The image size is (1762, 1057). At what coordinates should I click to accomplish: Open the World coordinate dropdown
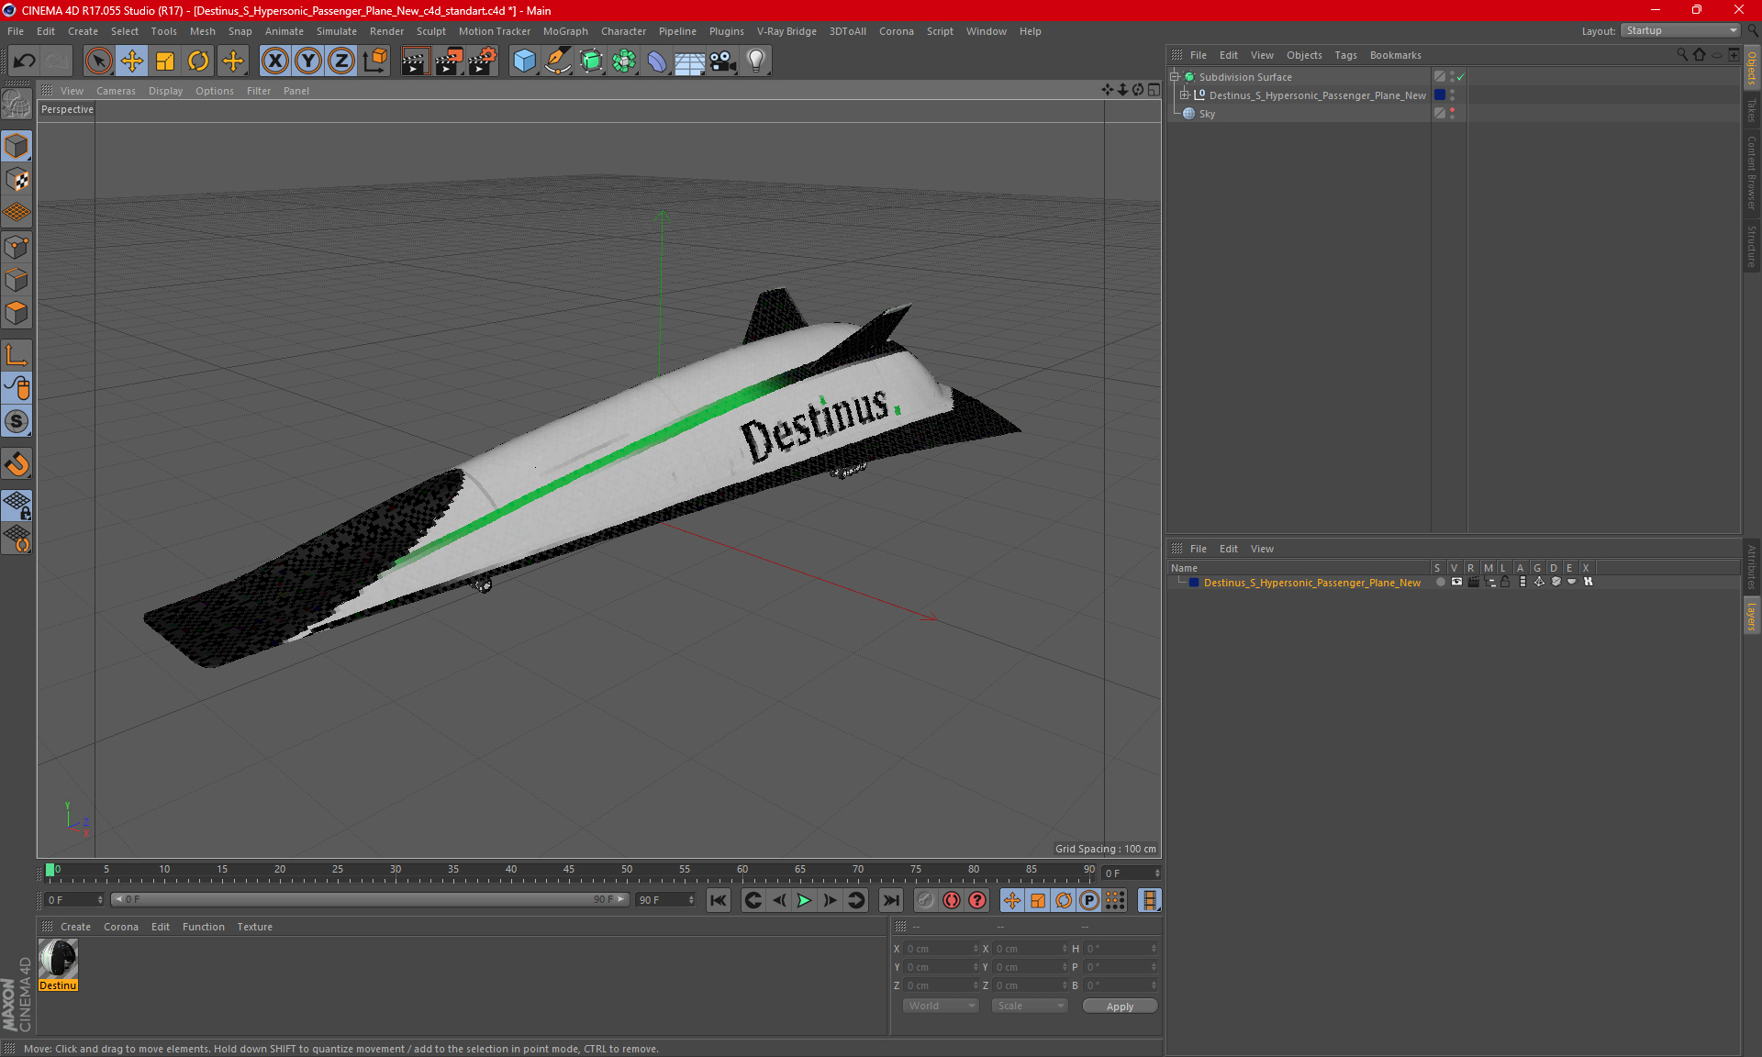coord(941,1006)
